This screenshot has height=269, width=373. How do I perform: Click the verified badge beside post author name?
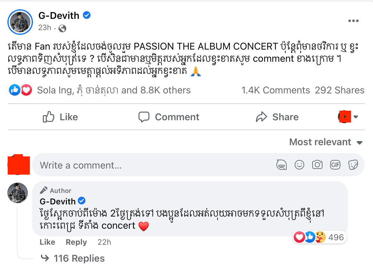tap(86, 15)
